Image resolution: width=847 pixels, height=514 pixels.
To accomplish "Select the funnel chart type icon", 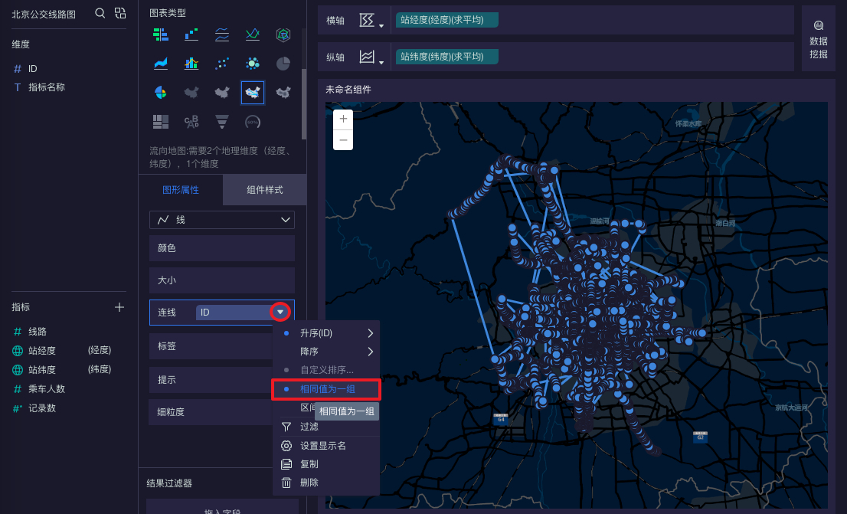I will tap(222, 122).
